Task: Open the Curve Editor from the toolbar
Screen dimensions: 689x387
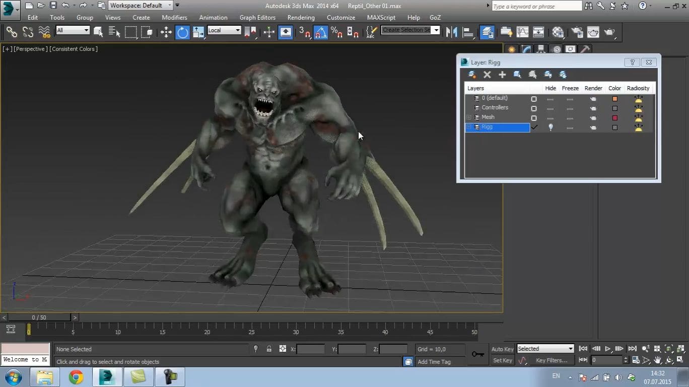Action: point(522,32)
